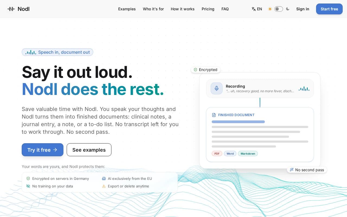Screen dimensions: 347x217
Task: Click the download icon by Export or delete
Action: pos(104,186)
